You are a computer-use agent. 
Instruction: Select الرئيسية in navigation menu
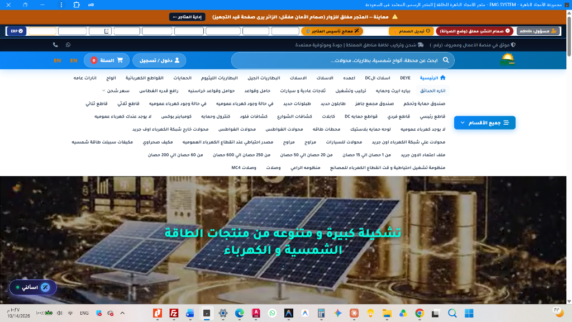coord(428,78)
